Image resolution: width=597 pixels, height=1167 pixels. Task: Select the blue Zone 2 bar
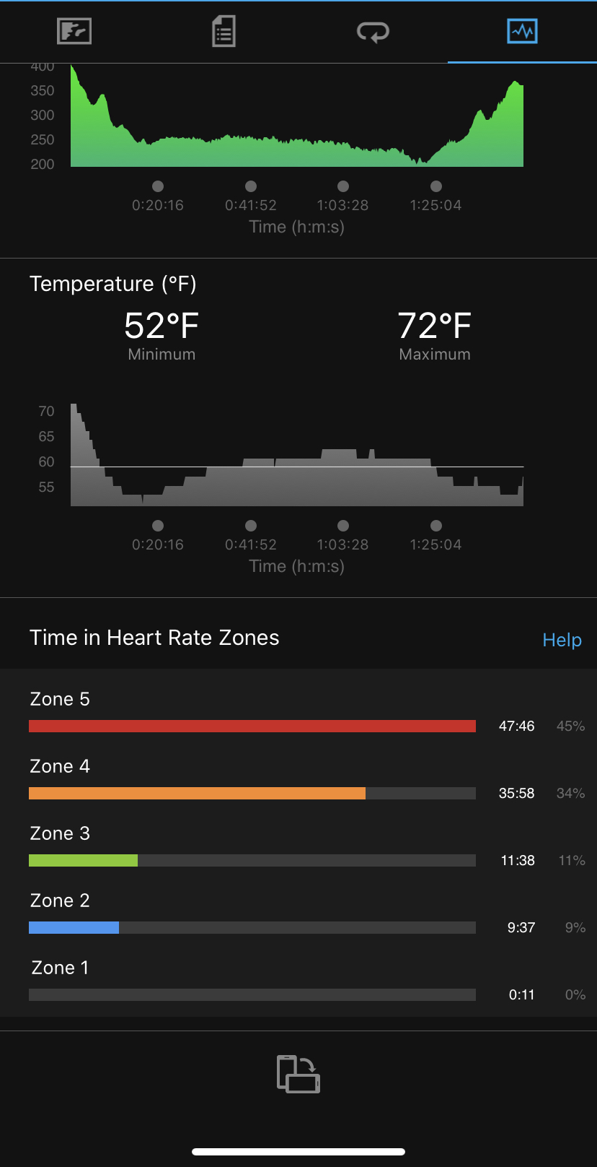[74, 927]
